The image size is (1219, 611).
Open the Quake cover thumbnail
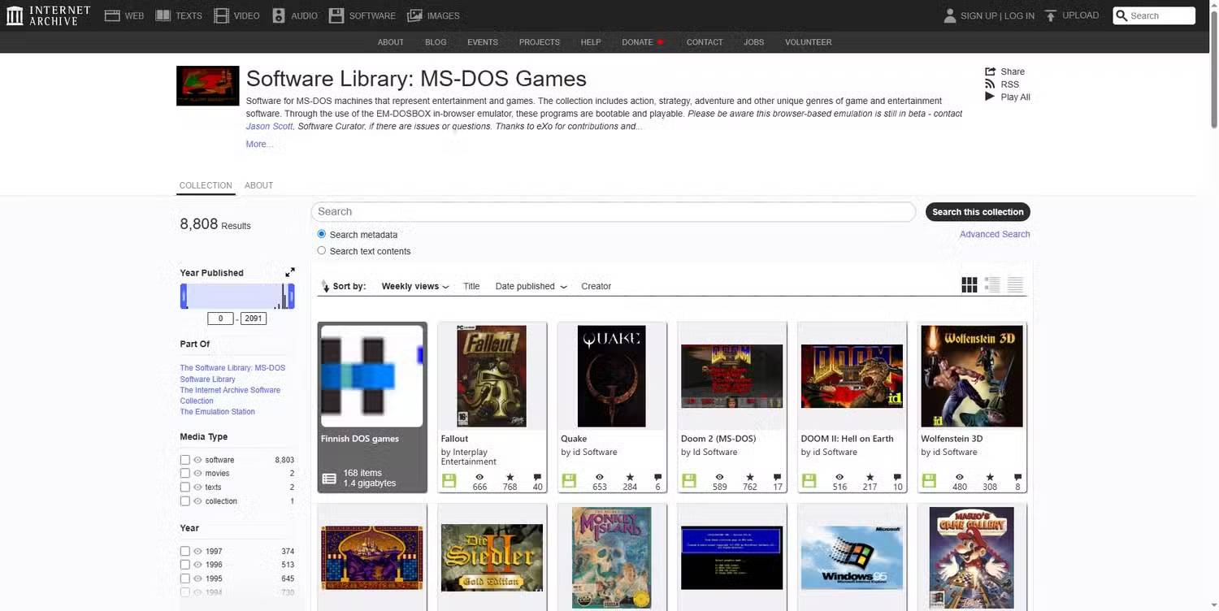[x=612, y=376]
